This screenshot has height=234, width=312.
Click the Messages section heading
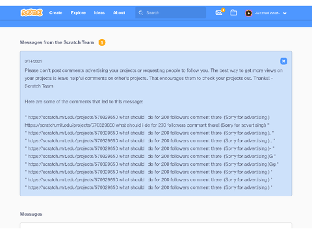tap(31, 214)
